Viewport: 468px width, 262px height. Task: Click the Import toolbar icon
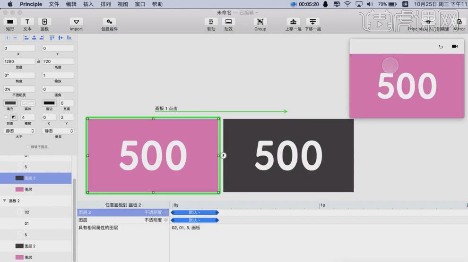tap(76, 22)
